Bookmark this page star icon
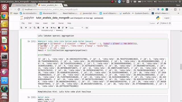The image size is (182, 102). (150, 9)
